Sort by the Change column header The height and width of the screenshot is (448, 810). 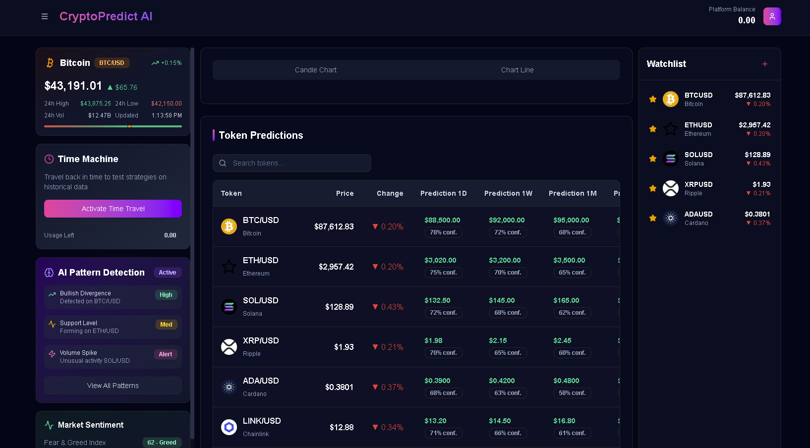[390, 193]
